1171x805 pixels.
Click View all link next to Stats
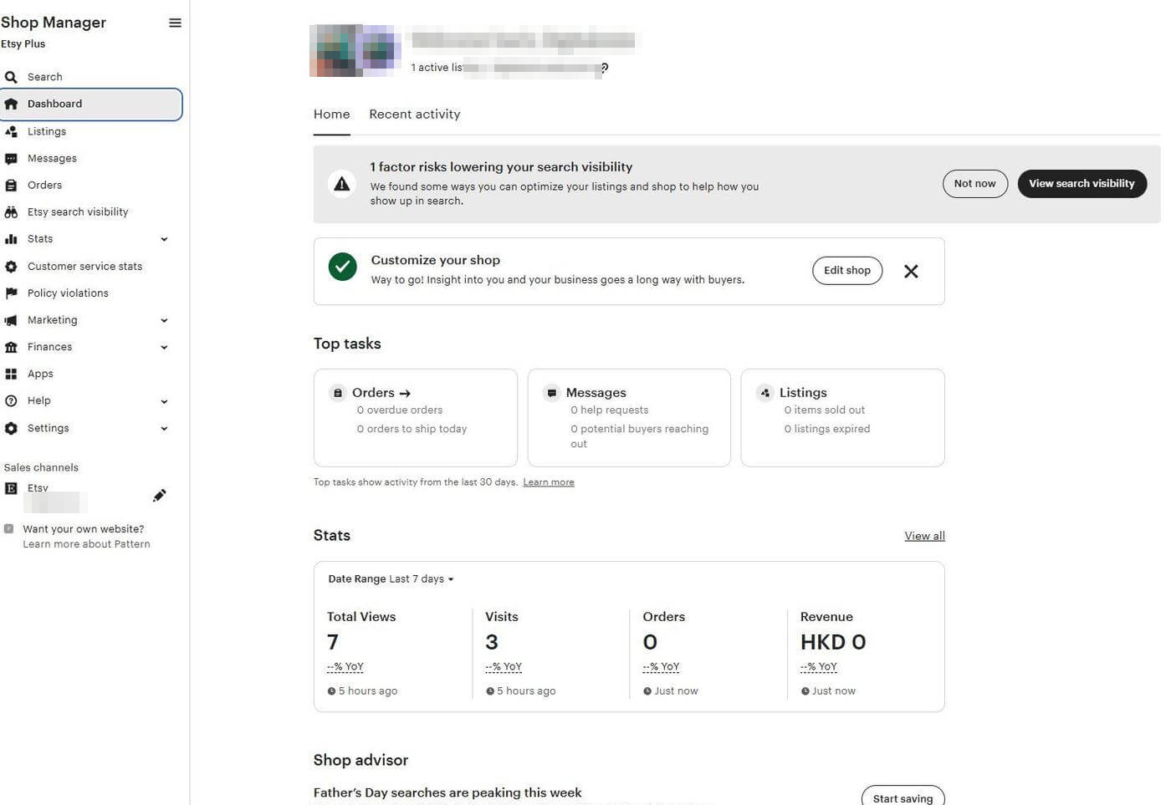(x=924, y=536)
